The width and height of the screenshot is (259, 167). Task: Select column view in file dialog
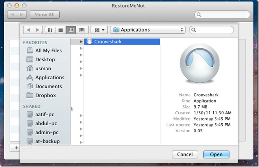pyautogui.click(x=71, y=30)
